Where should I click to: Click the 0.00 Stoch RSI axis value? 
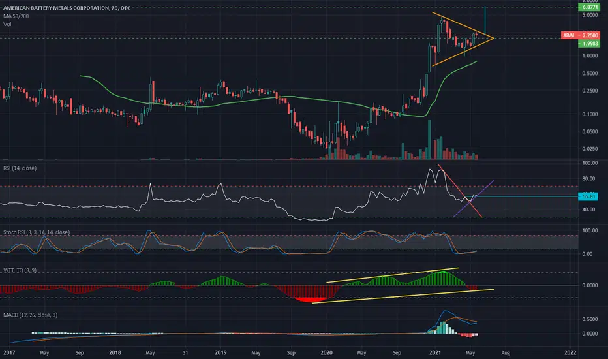[x=587, y=253]
